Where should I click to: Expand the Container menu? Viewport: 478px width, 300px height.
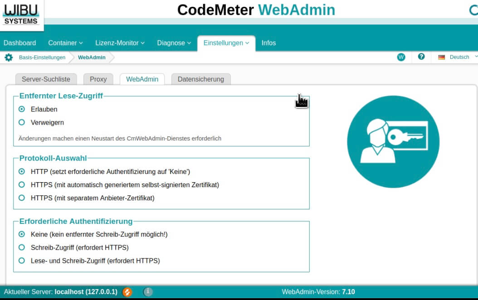point(66,43)
